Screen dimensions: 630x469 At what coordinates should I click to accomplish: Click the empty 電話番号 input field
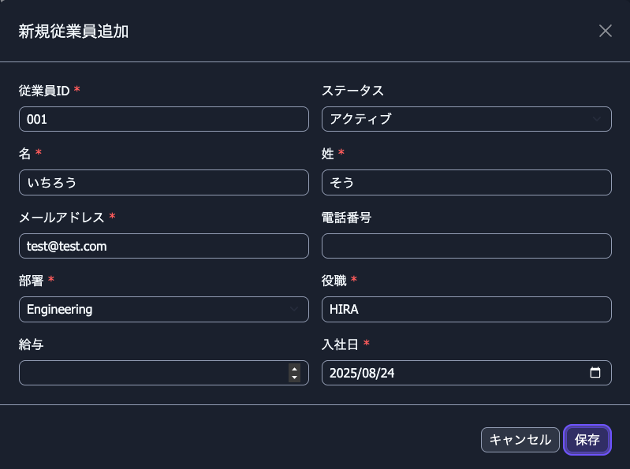pos(467,246)
